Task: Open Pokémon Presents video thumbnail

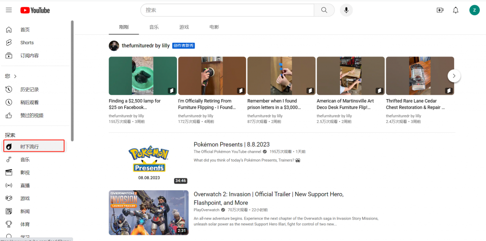Action: pyautogui.click(x=149, y=162)
